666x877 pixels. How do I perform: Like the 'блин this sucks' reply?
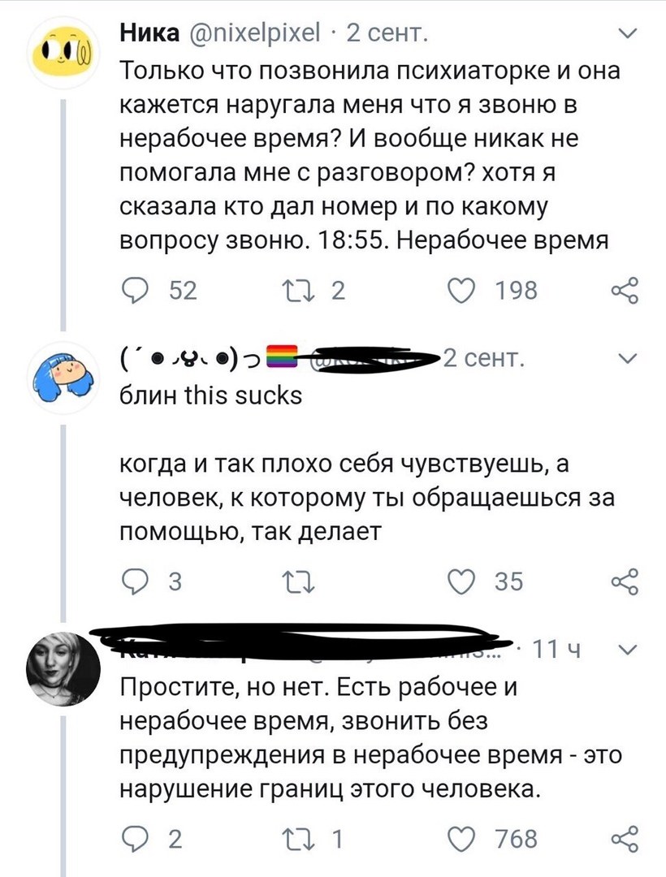click(469, 581)
